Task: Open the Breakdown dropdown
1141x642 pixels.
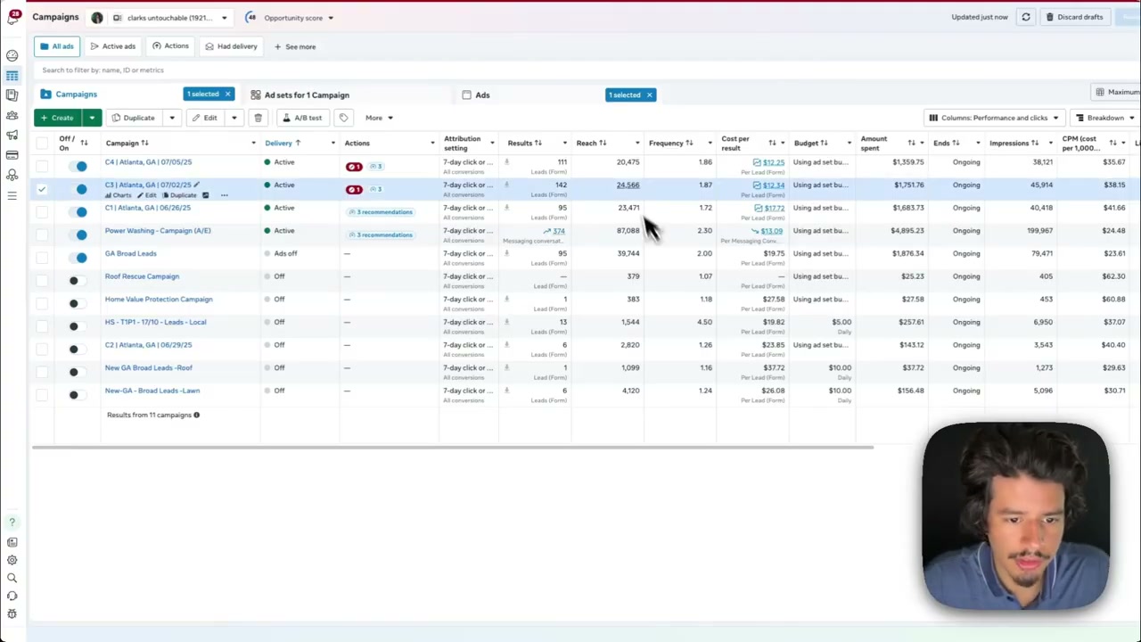Action: (x=1104, y=118)
